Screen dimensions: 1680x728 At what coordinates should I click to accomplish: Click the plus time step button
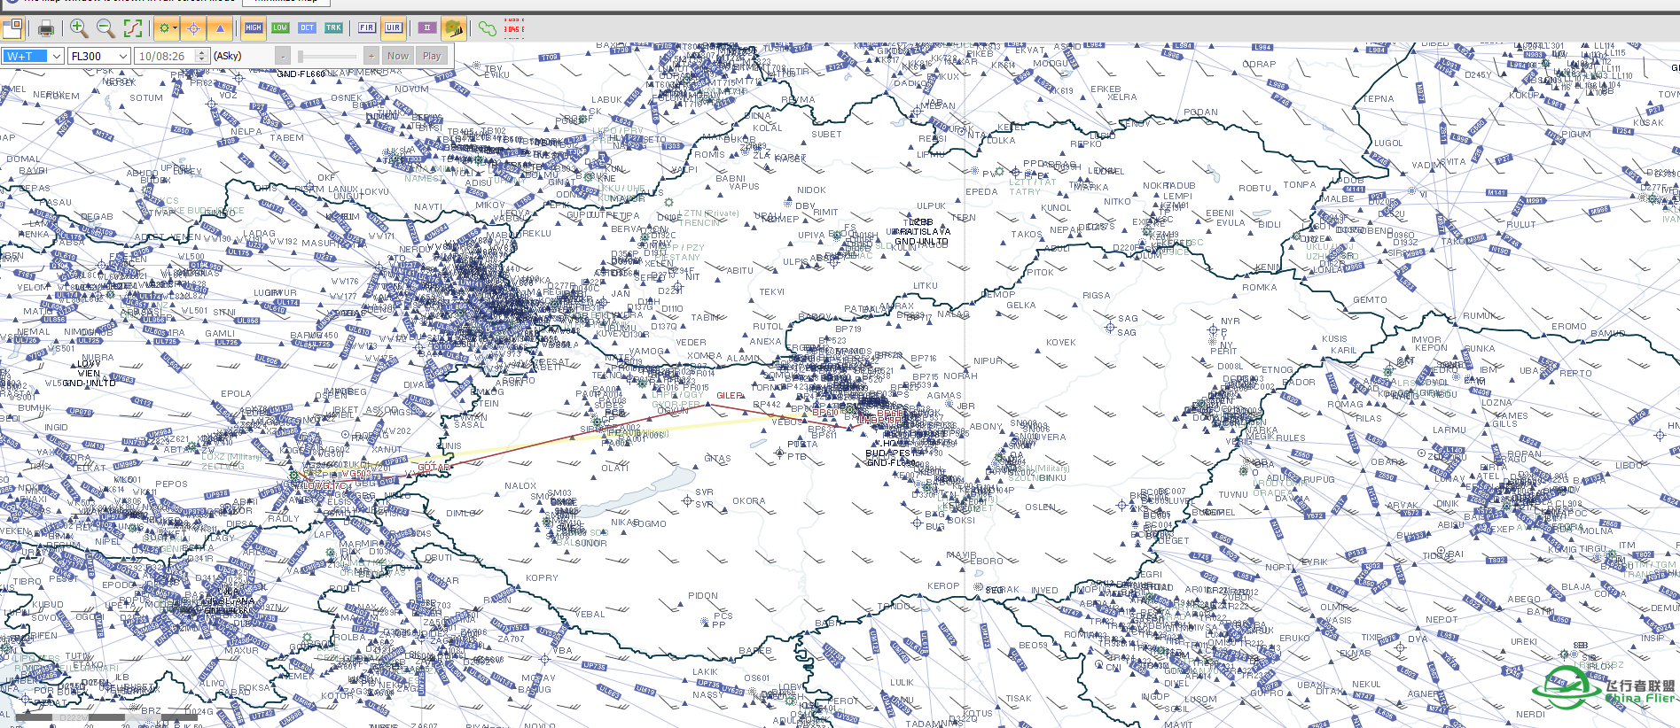click(x=371, y=56)
